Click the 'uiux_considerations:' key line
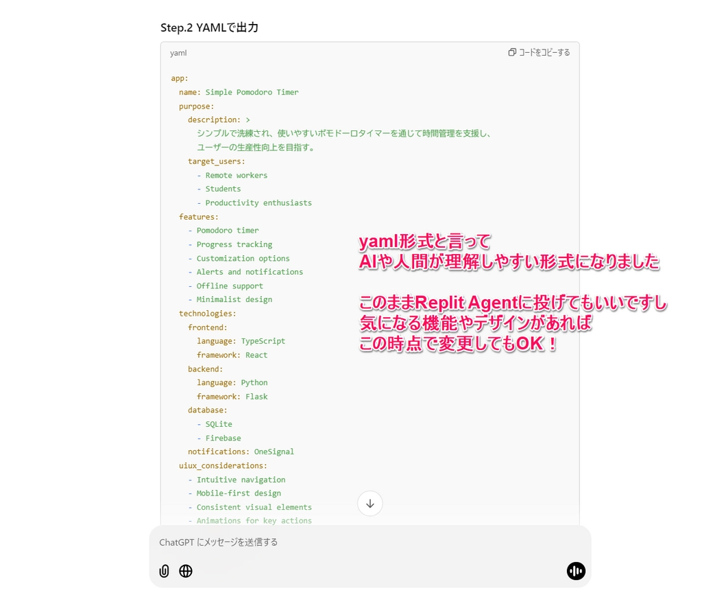Viewport: 702px width, 593px height. pyautogui.click(x=223, y=465)
